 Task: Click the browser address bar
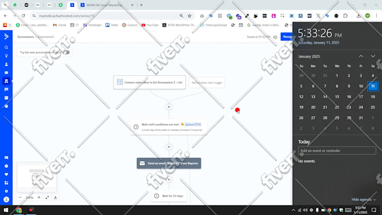tap(107, 16)
